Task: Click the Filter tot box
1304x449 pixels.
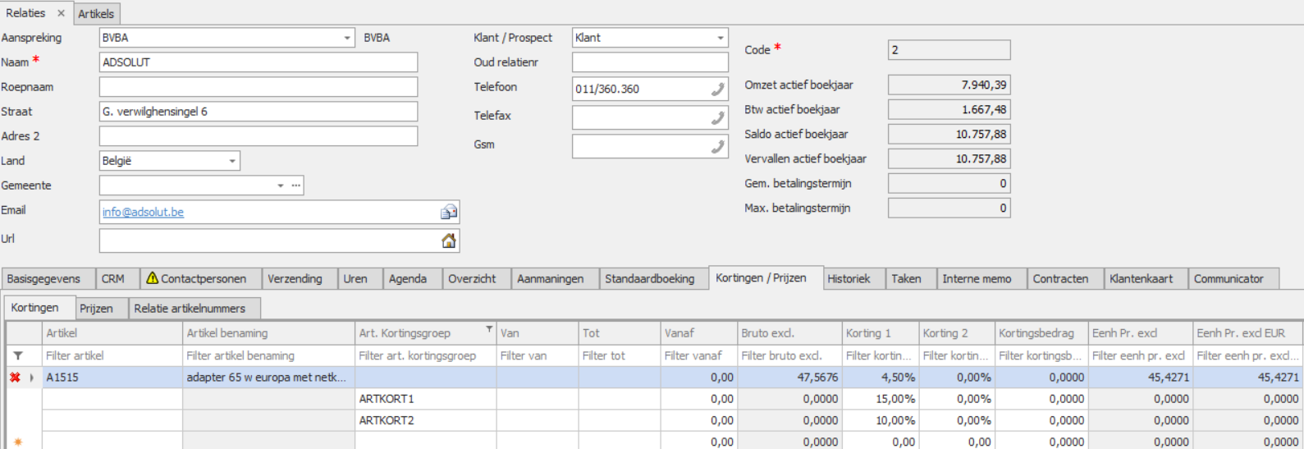Action: tap(620, 356)
